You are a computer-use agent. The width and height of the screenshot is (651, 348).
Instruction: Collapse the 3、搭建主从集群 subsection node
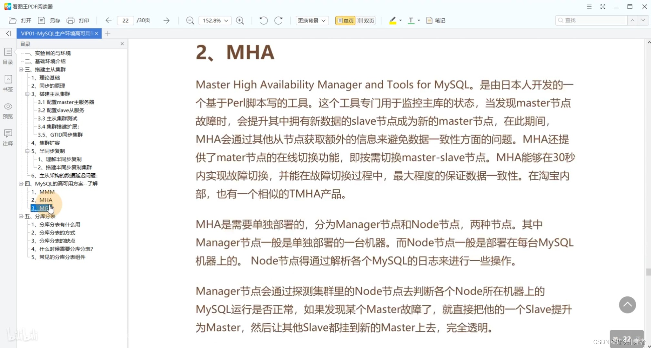pos(27,94)
